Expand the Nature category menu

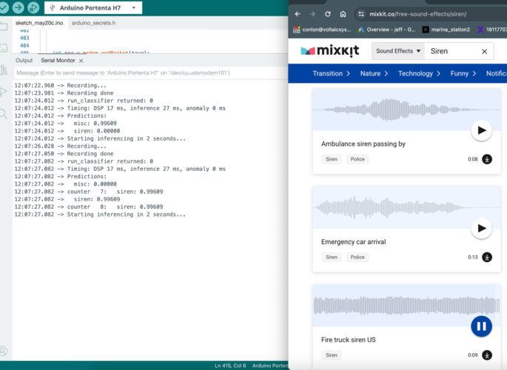click(374, 73)
